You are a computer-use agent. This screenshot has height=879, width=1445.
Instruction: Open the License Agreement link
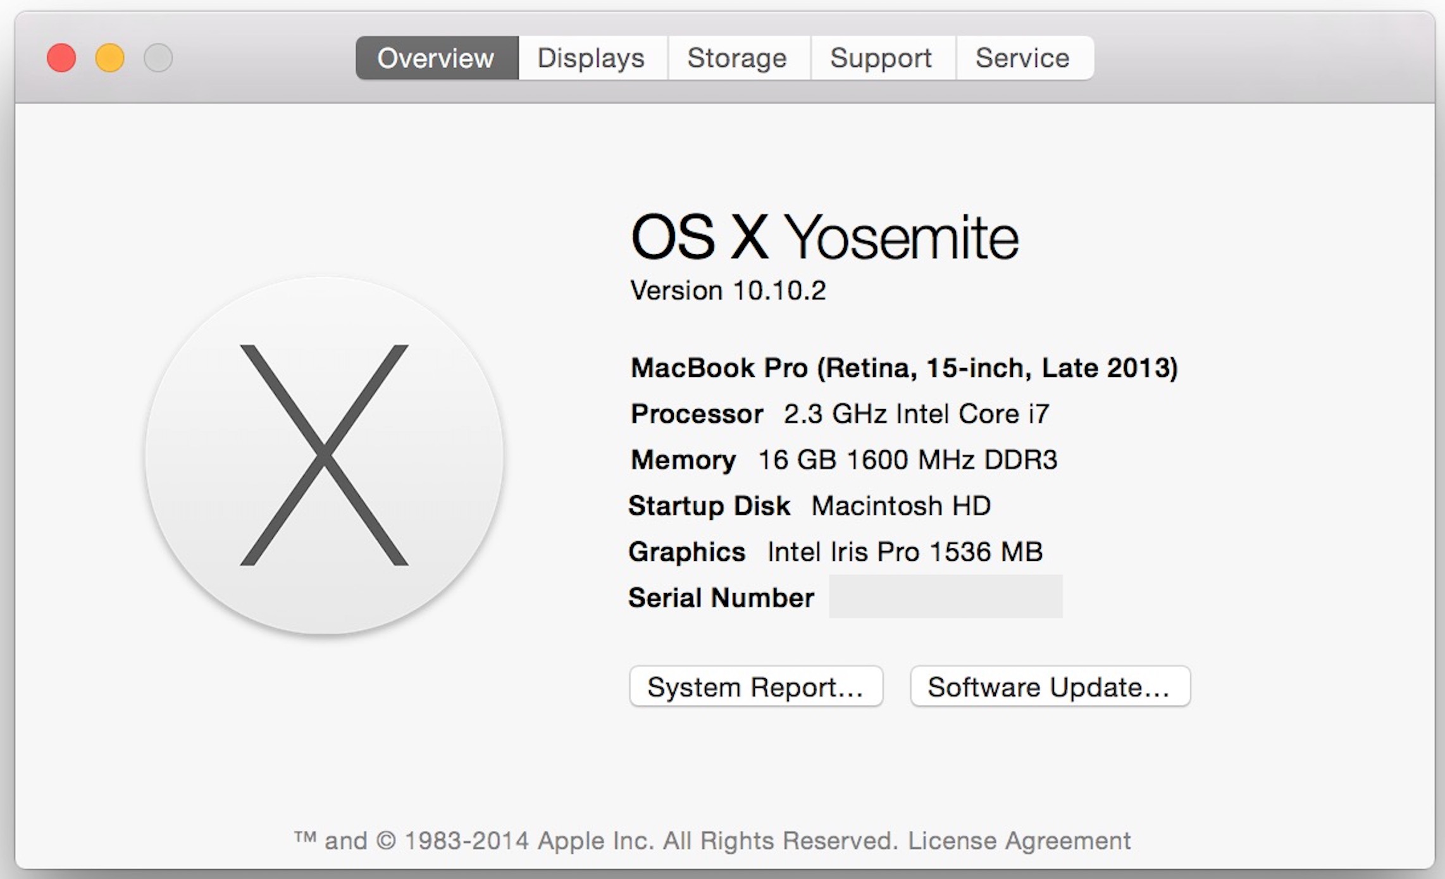tap(1019, 841)
